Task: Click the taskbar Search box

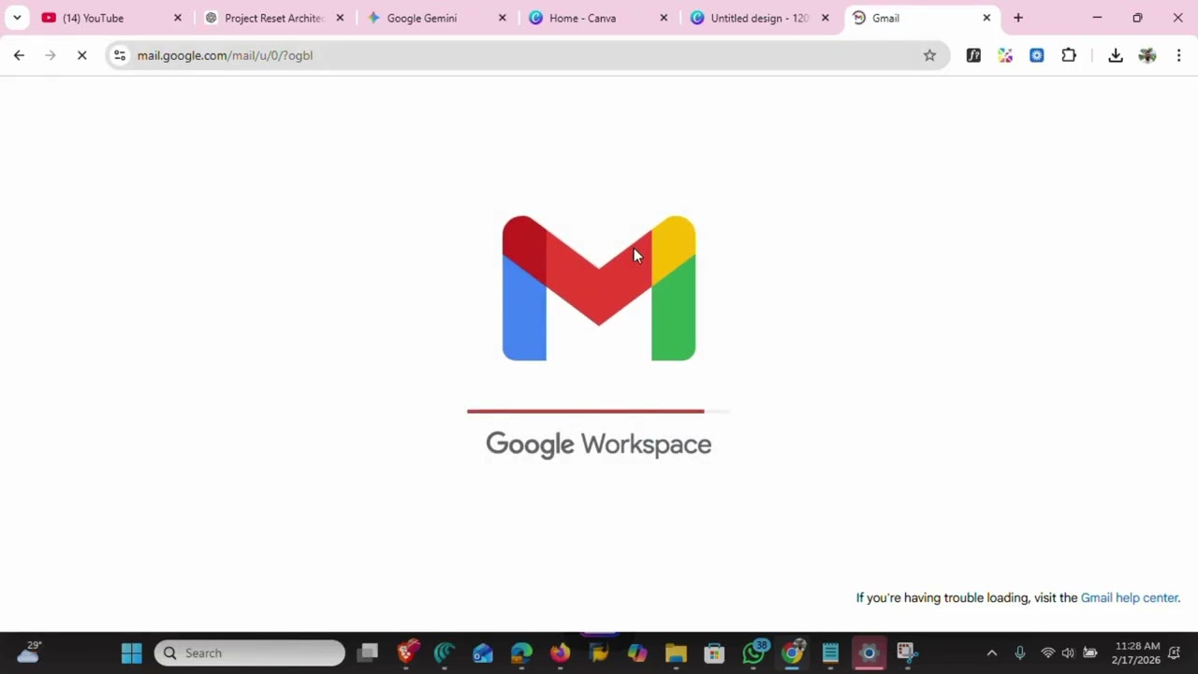Action: coord(250,652)
